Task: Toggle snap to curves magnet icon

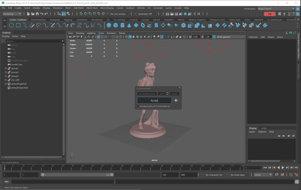Action: tap(86, 14)
